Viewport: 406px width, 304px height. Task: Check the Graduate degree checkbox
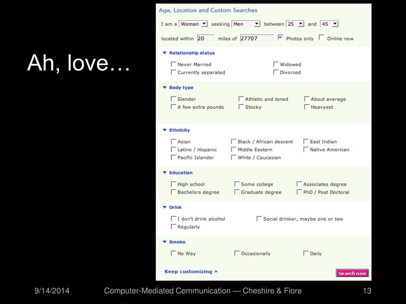point(237,192)
